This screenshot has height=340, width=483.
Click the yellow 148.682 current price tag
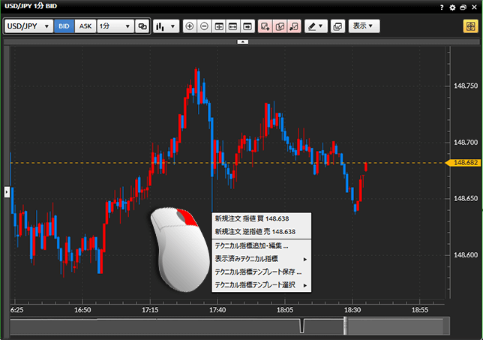pos(463,163)
